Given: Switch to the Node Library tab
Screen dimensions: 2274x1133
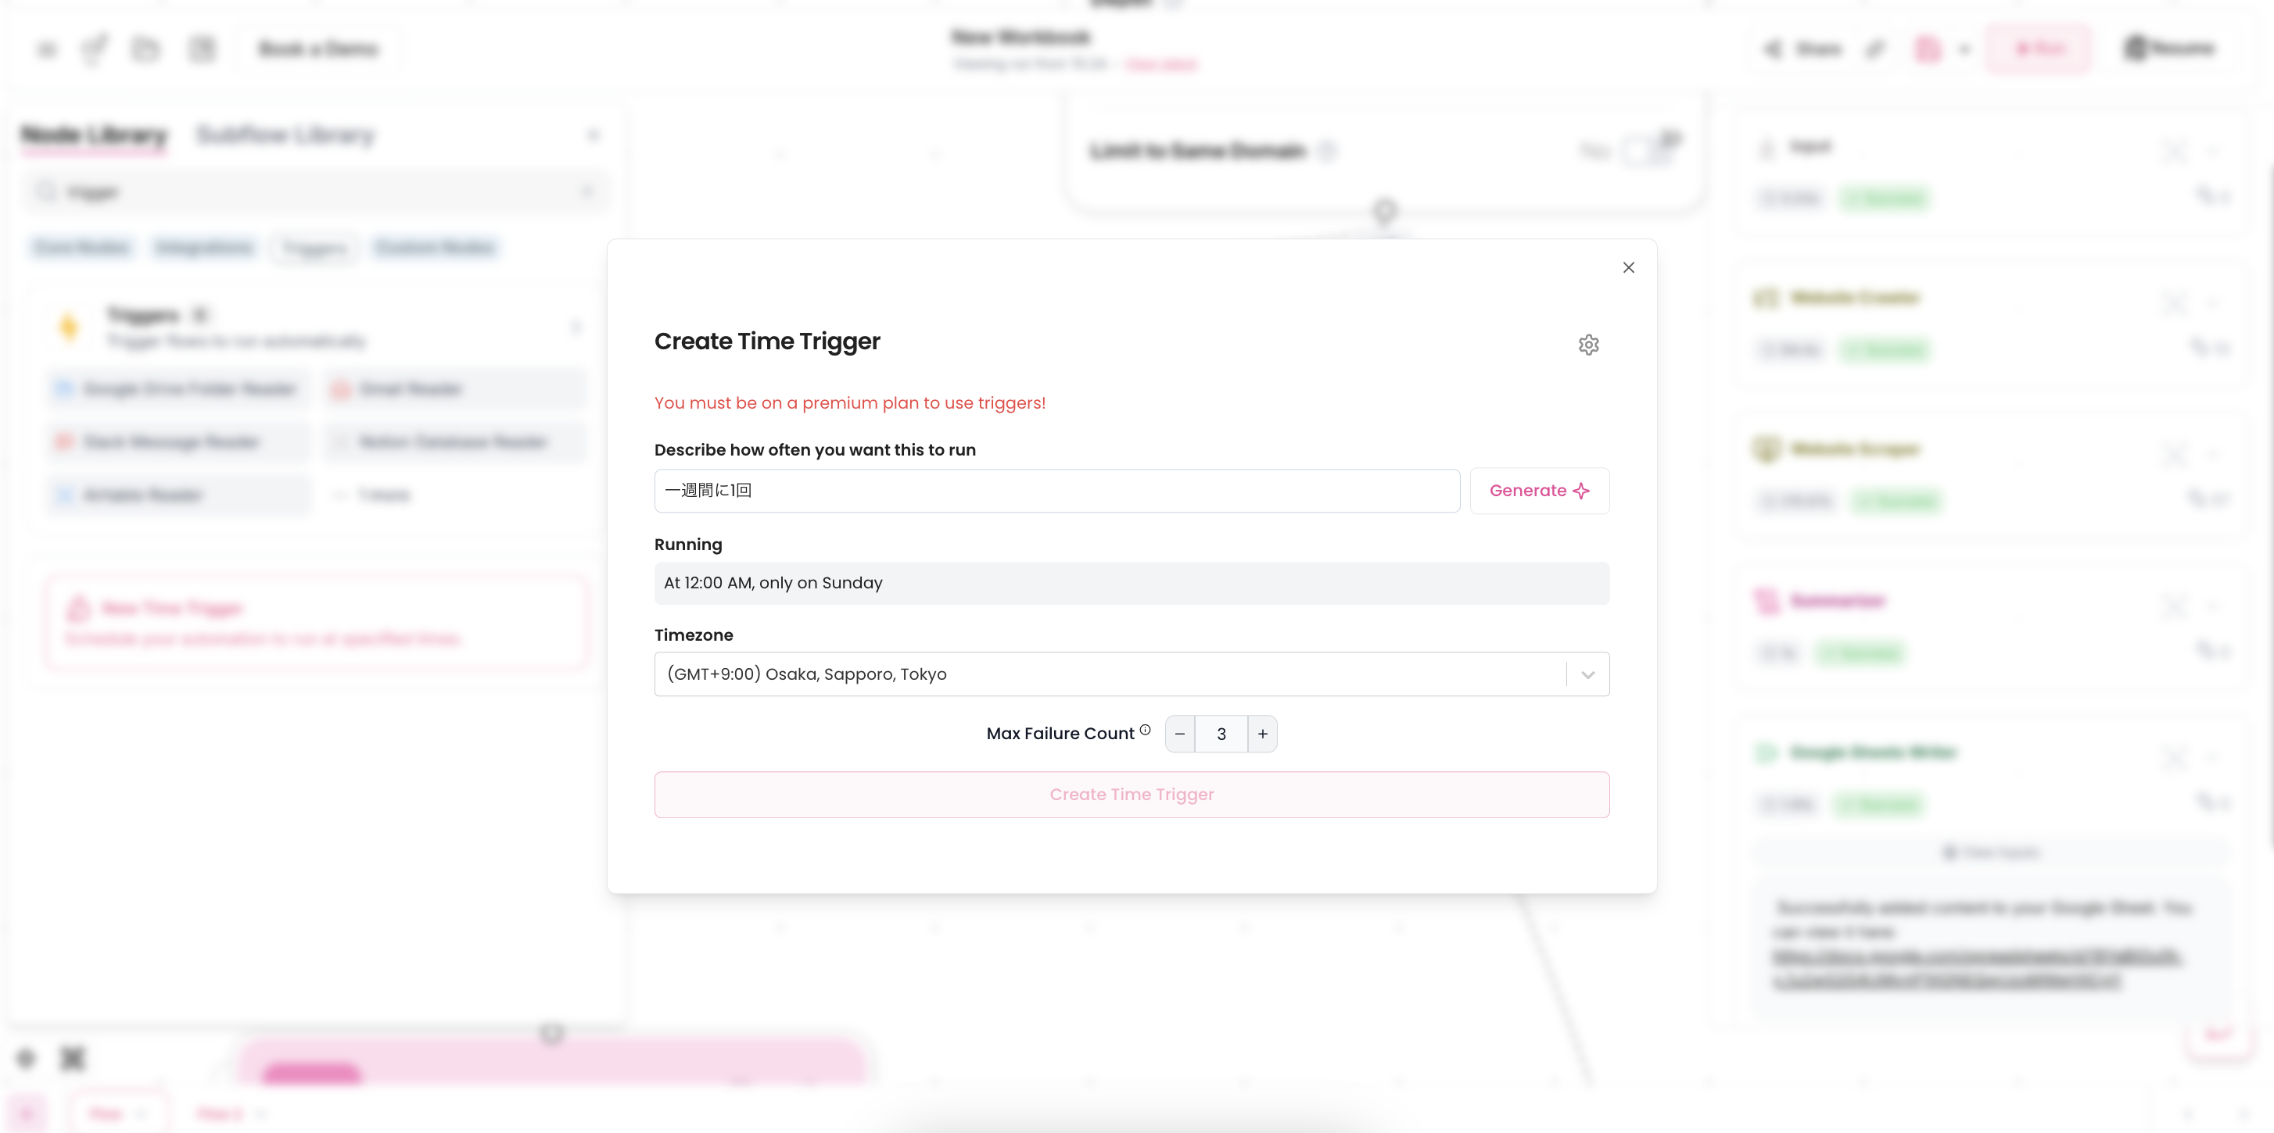Looking at the screenshot, I should click(94, 135).
